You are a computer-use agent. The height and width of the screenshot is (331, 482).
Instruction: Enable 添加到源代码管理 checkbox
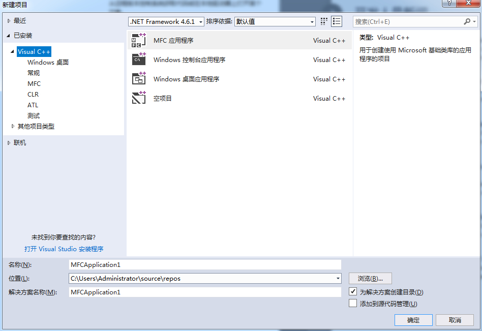click(353, 304)
